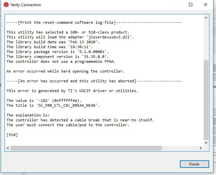The height and width of the screenshot is (175, 216).
Task: Click the log's vertical scroll down arrow
Action: point(206,143)
